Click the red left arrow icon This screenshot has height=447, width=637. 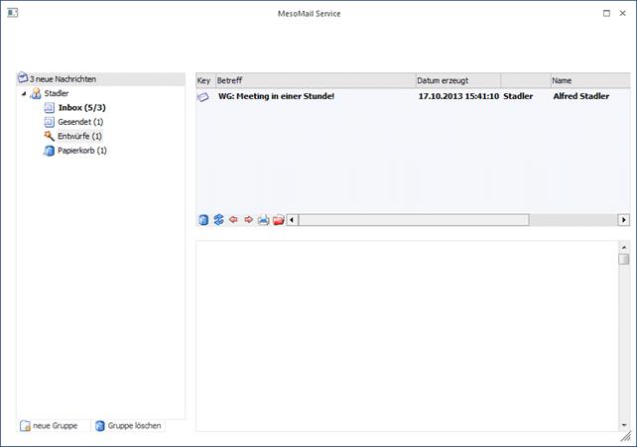[233, 220]
